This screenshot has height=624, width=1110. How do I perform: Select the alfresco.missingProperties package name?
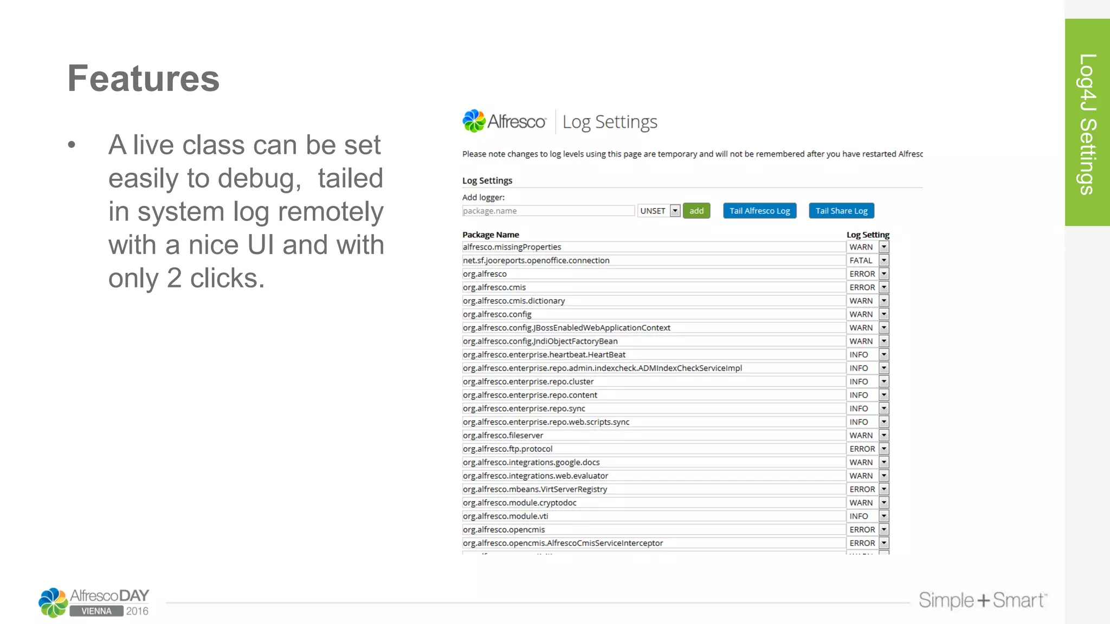coord(654,247)
